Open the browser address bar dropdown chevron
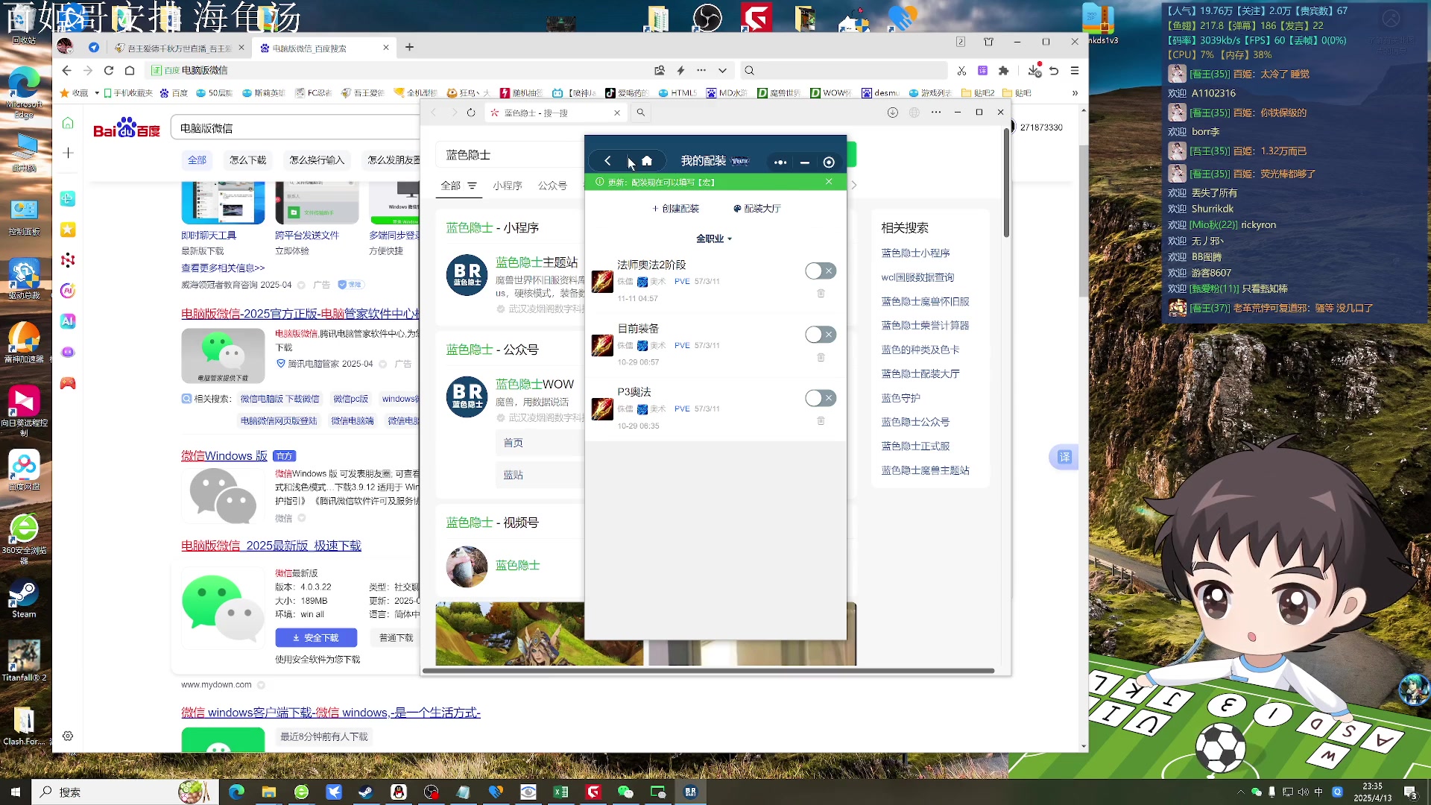The width and height of the screenshot is (1431, 805). coord(722,70)
